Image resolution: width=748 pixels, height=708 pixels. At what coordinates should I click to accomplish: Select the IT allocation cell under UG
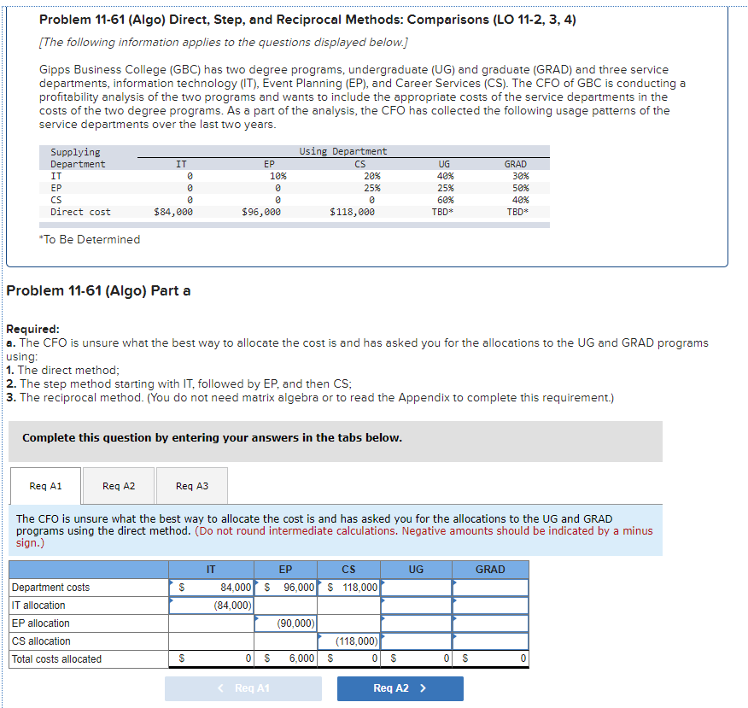[416, 605]
